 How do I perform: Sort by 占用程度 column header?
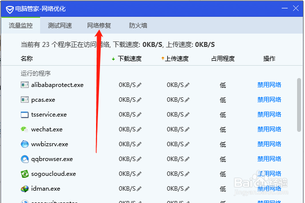point(223,59)
